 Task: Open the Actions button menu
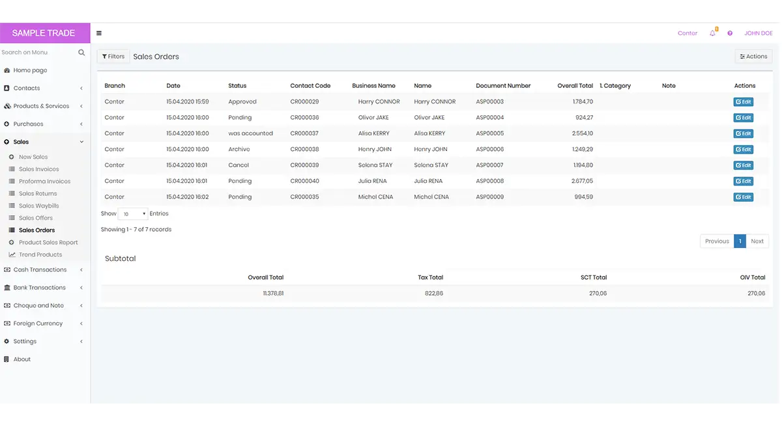(x=753, y=57)
